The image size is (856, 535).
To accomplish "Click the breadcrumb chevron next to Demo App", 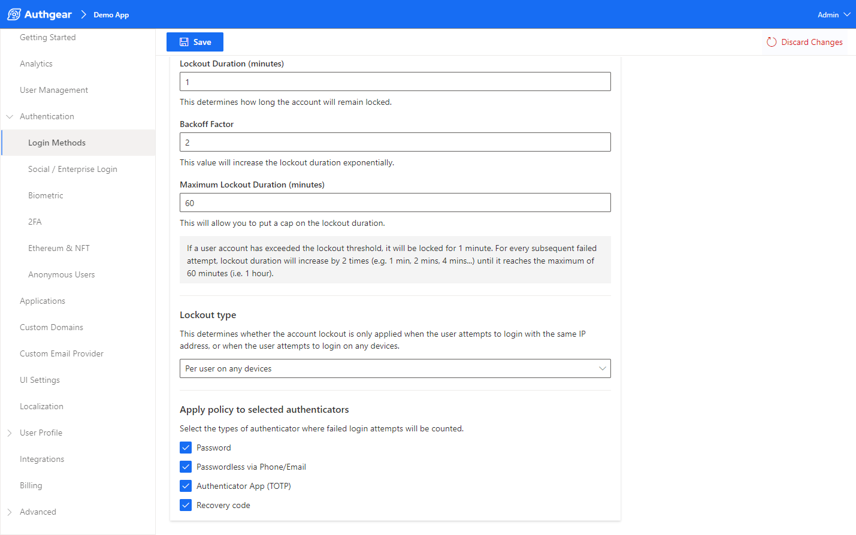I will (x=83, y=14).
